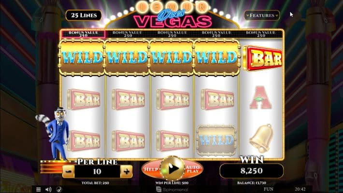The height and width of the screenshot is (193, 343).
Task: Click the lemur in blue suit
Action: [x=55, y=133]
